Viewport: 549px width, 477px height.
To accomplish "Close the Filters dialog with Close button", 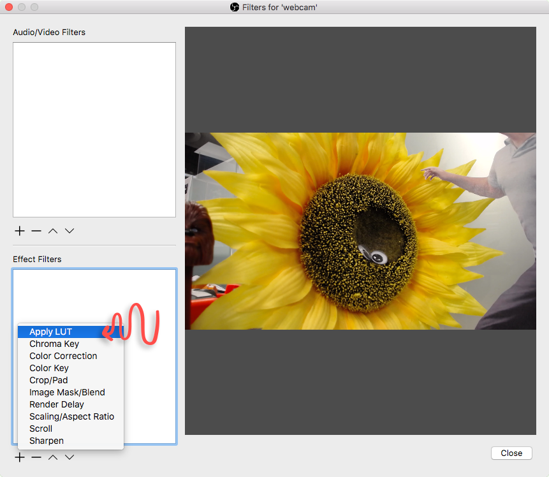I will (x=511, y=453).
